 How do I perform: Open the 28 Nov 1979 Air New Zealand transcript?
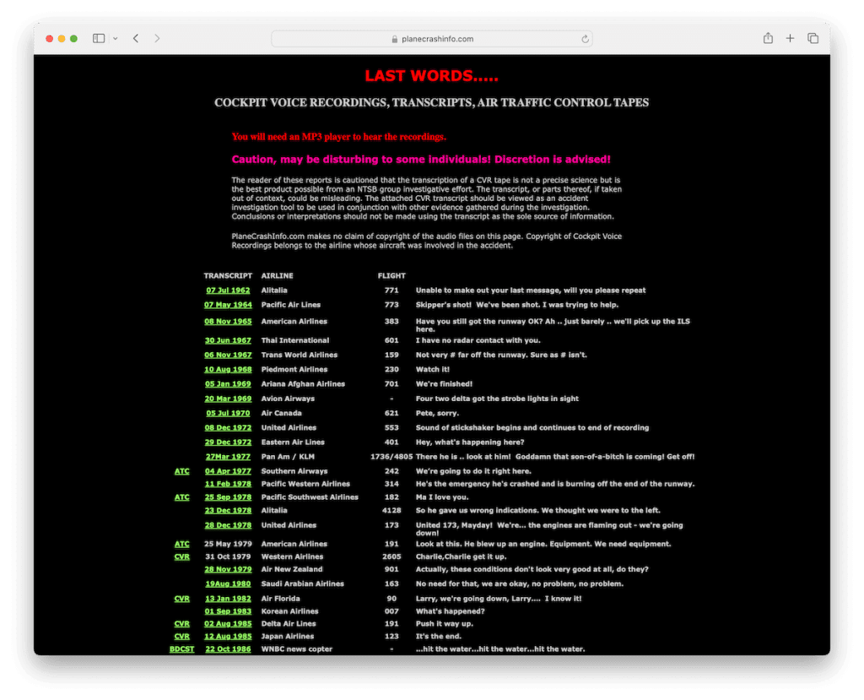pyautogui.click(x=228, y=569)
